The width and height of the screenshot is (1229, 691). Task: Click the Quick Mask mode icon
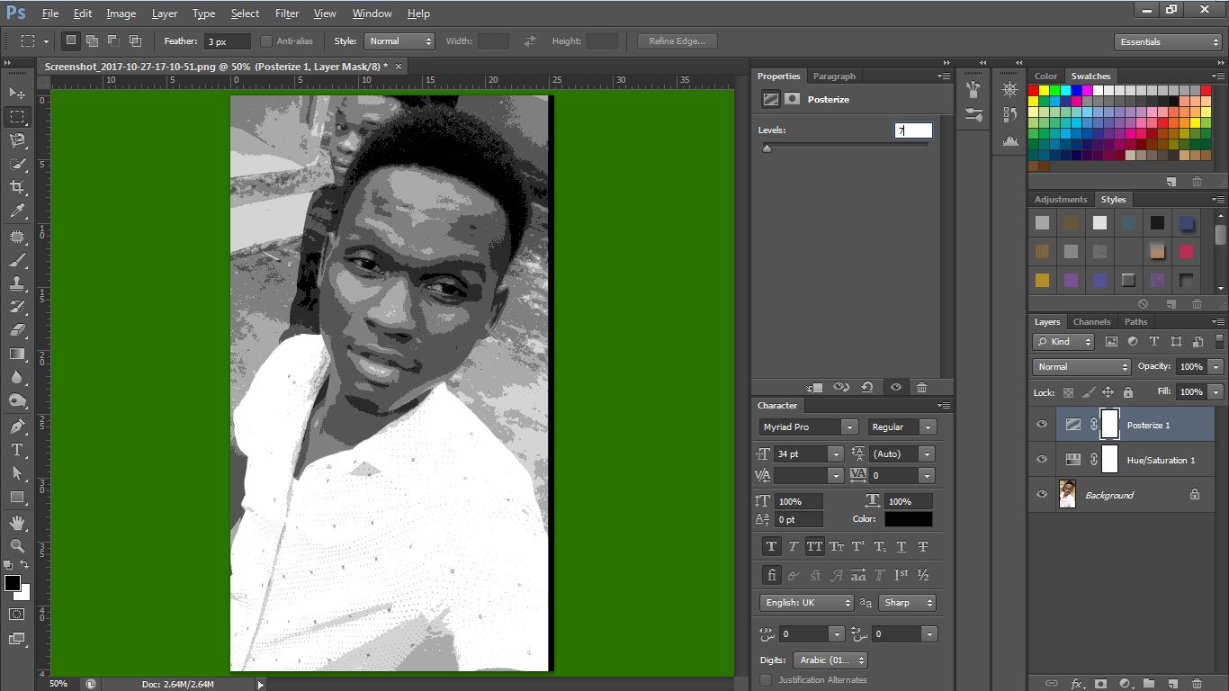pos(17,614)
